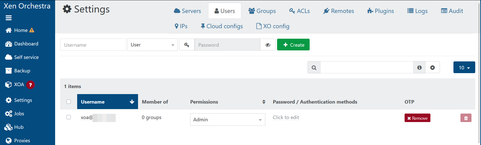Click the Member of column header
The height and width of the screenshot is (145, 481).
coord(155,102)
